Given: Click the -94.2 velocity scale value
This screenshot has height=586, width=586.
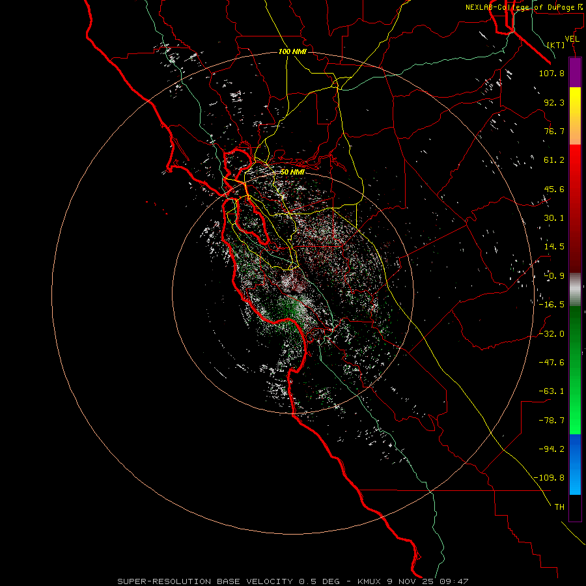Looking at the screenshot, I should [551, 449].
